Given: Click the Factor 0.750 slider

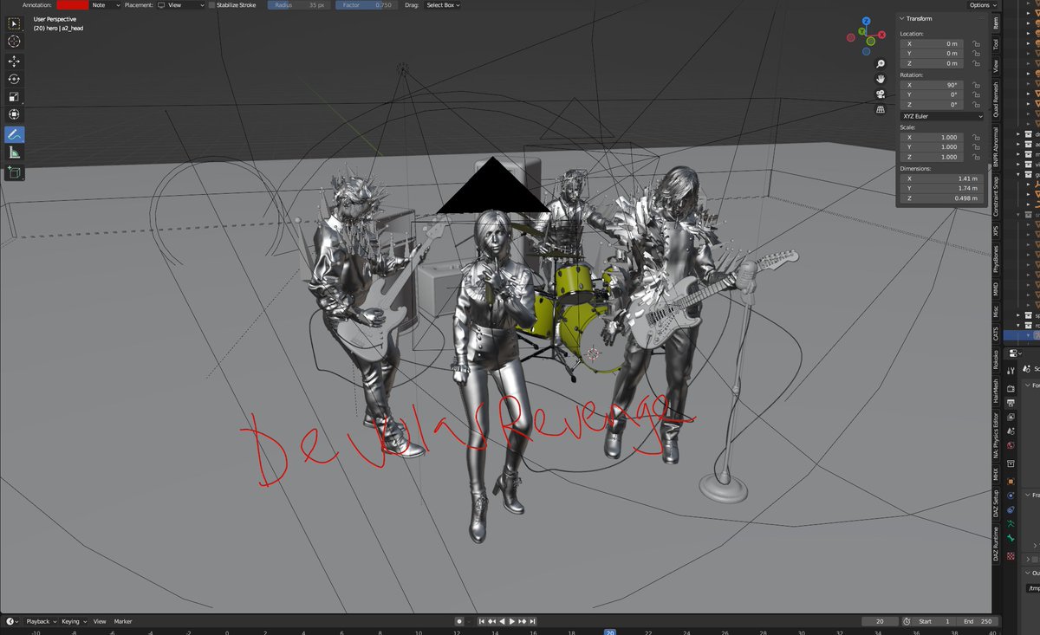Looking at the screenshot, I should 367,5.
